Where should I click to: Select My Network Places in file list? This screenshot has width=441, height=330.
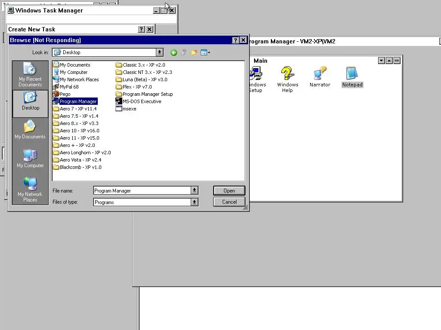[76, 79]
